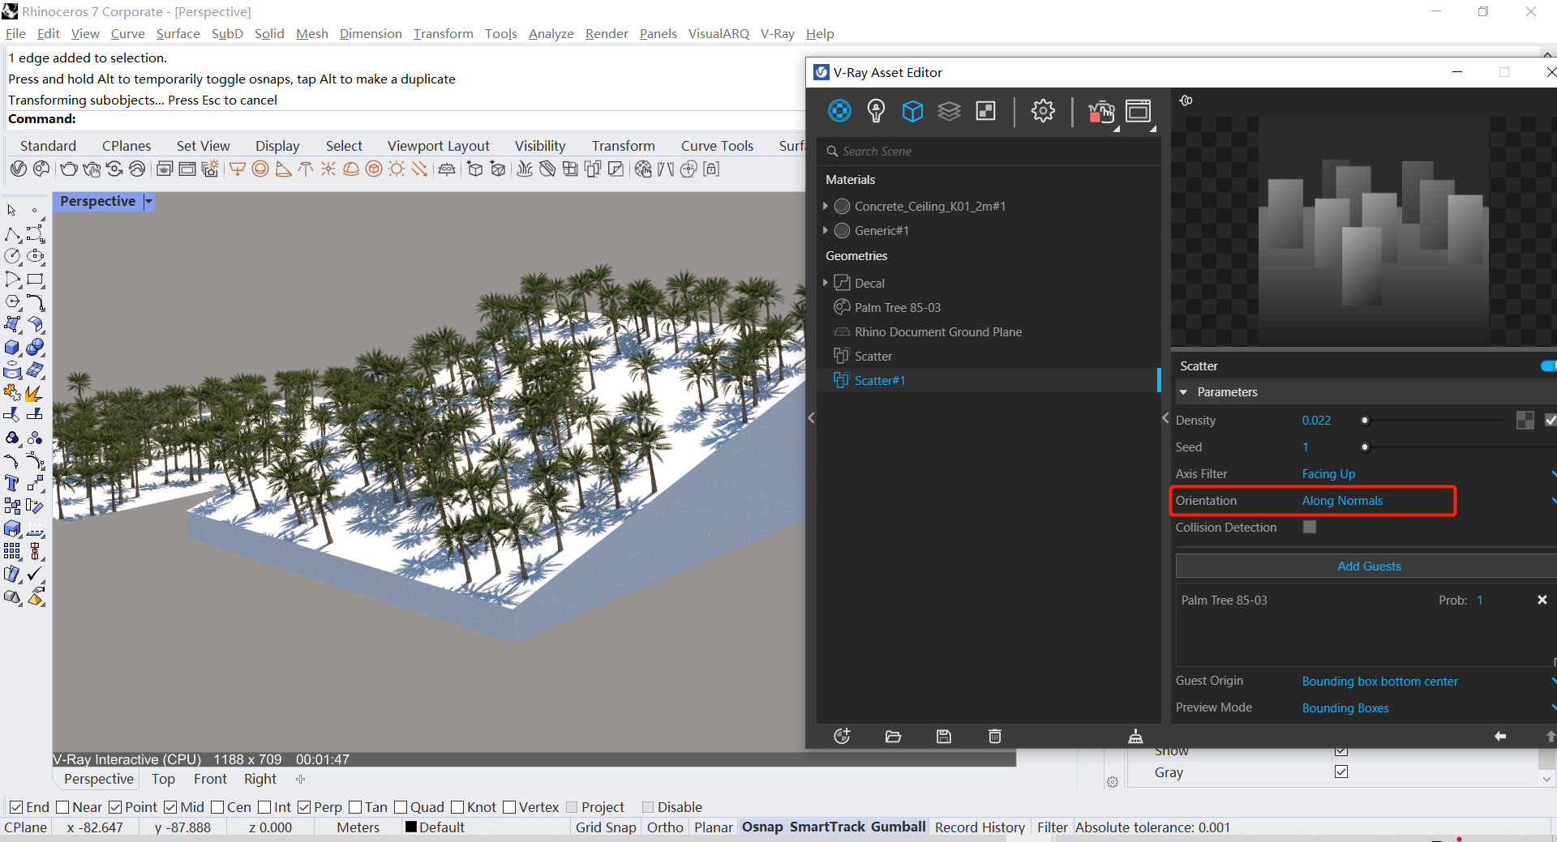Image resolution: width=1557 pixels, height=842 pixels.
Task: Select the Rhino box solid tool
Action: 12,348
